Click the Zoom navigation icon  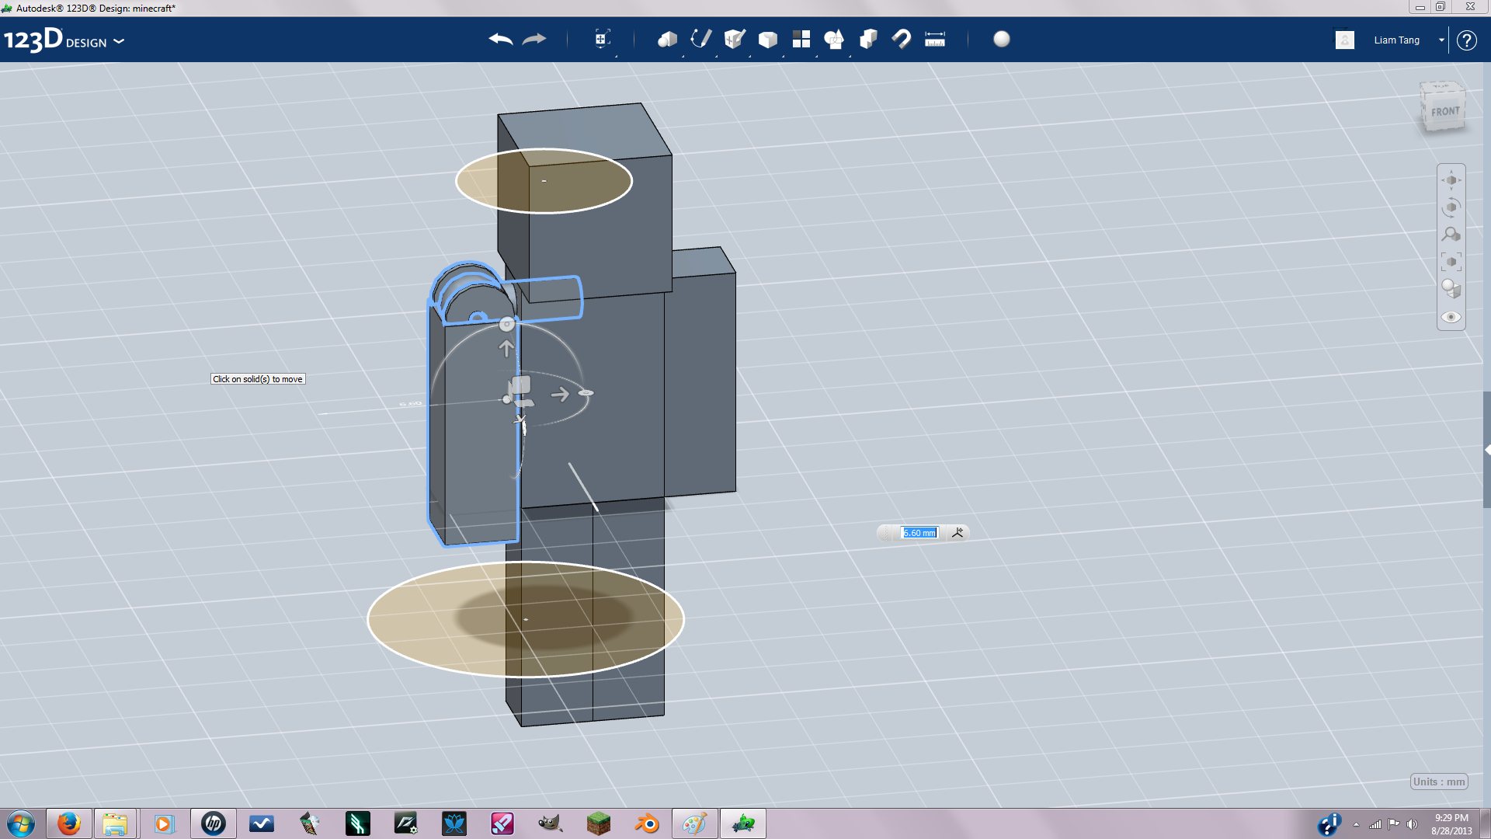1451,234
